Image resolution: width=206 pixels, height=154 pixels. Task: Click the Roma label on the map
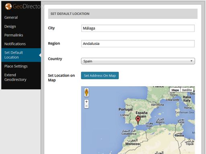(x=187, y=107)
